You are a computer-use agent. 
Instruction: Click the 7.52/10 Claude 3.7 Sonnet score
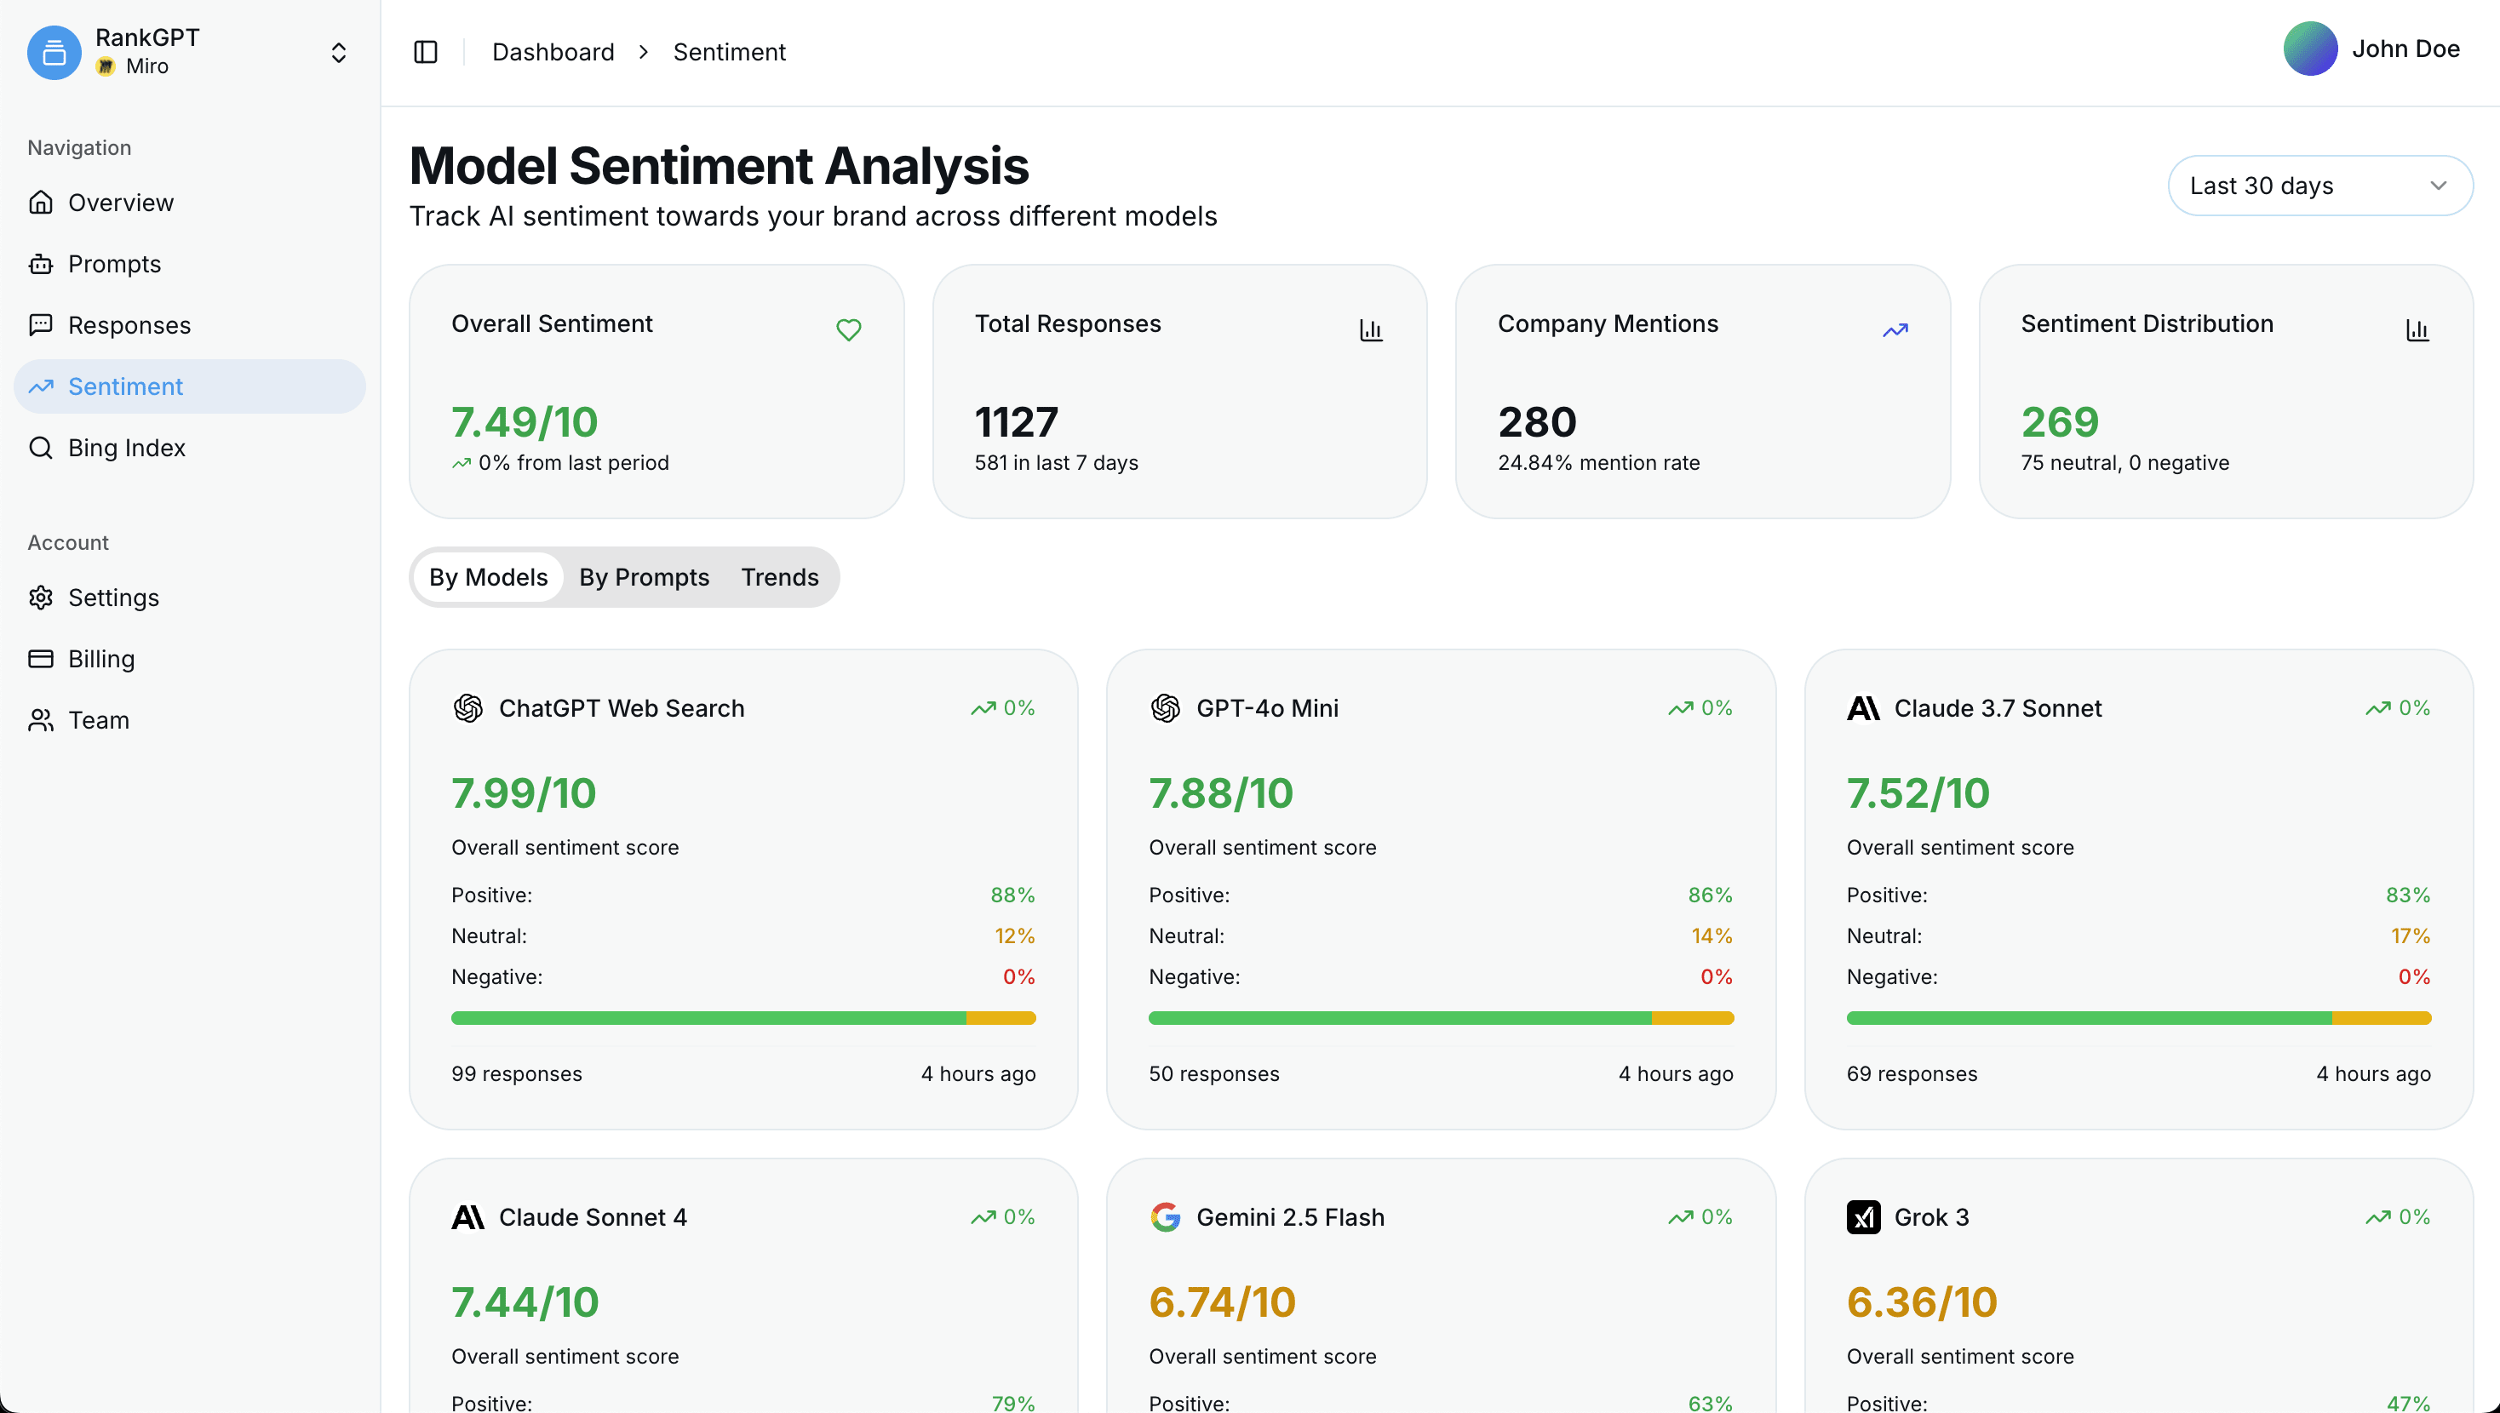coord(1918,792)
